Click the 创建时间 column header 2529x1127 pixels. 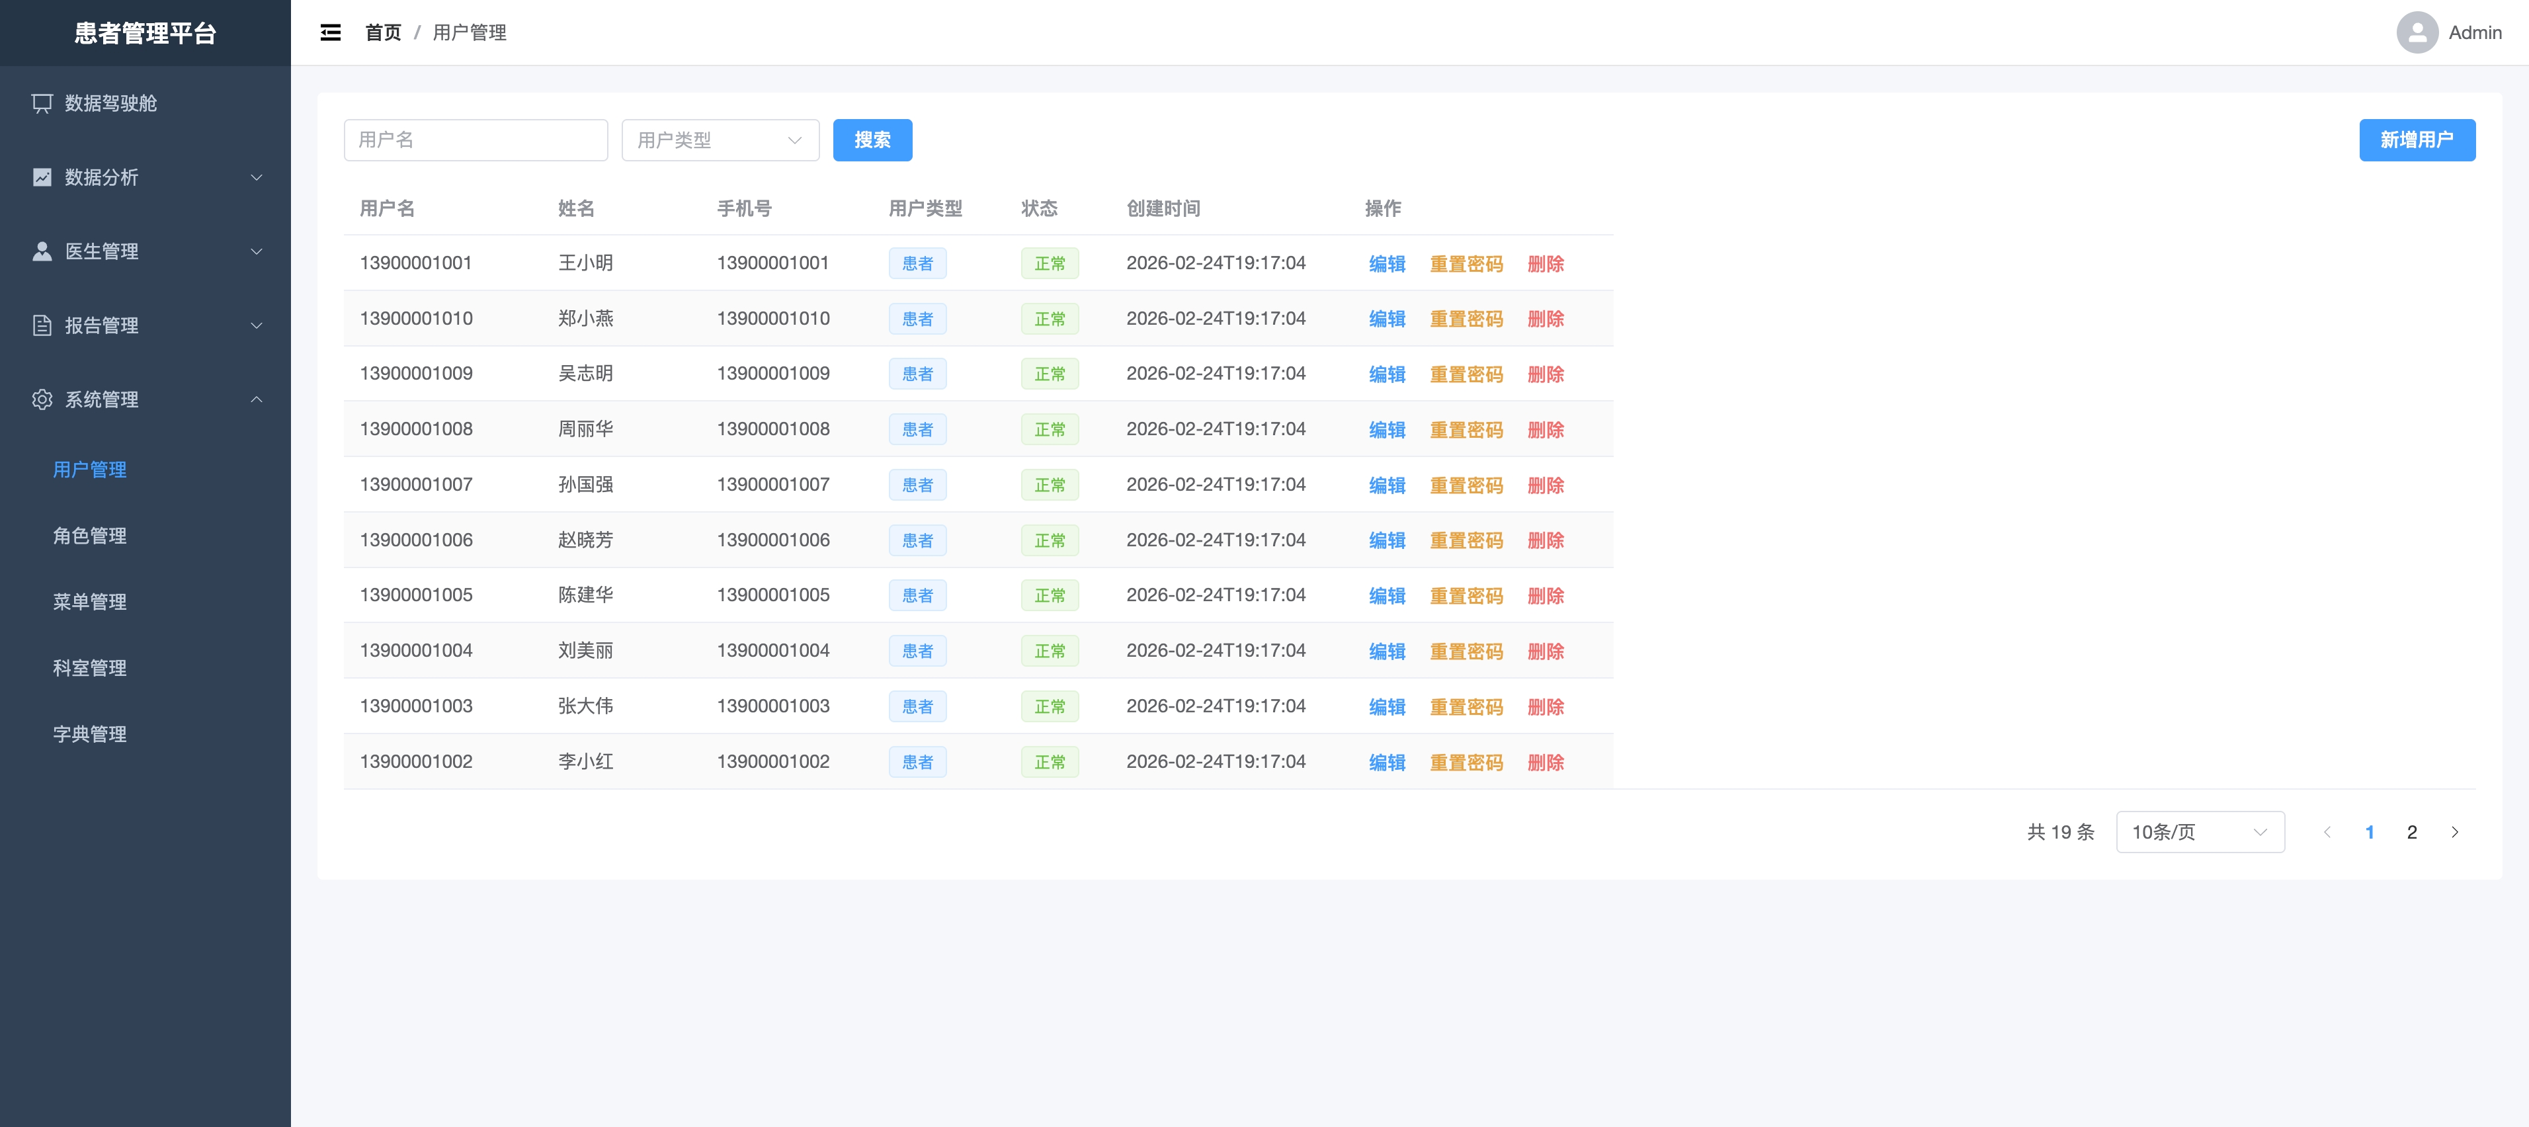1163,208
